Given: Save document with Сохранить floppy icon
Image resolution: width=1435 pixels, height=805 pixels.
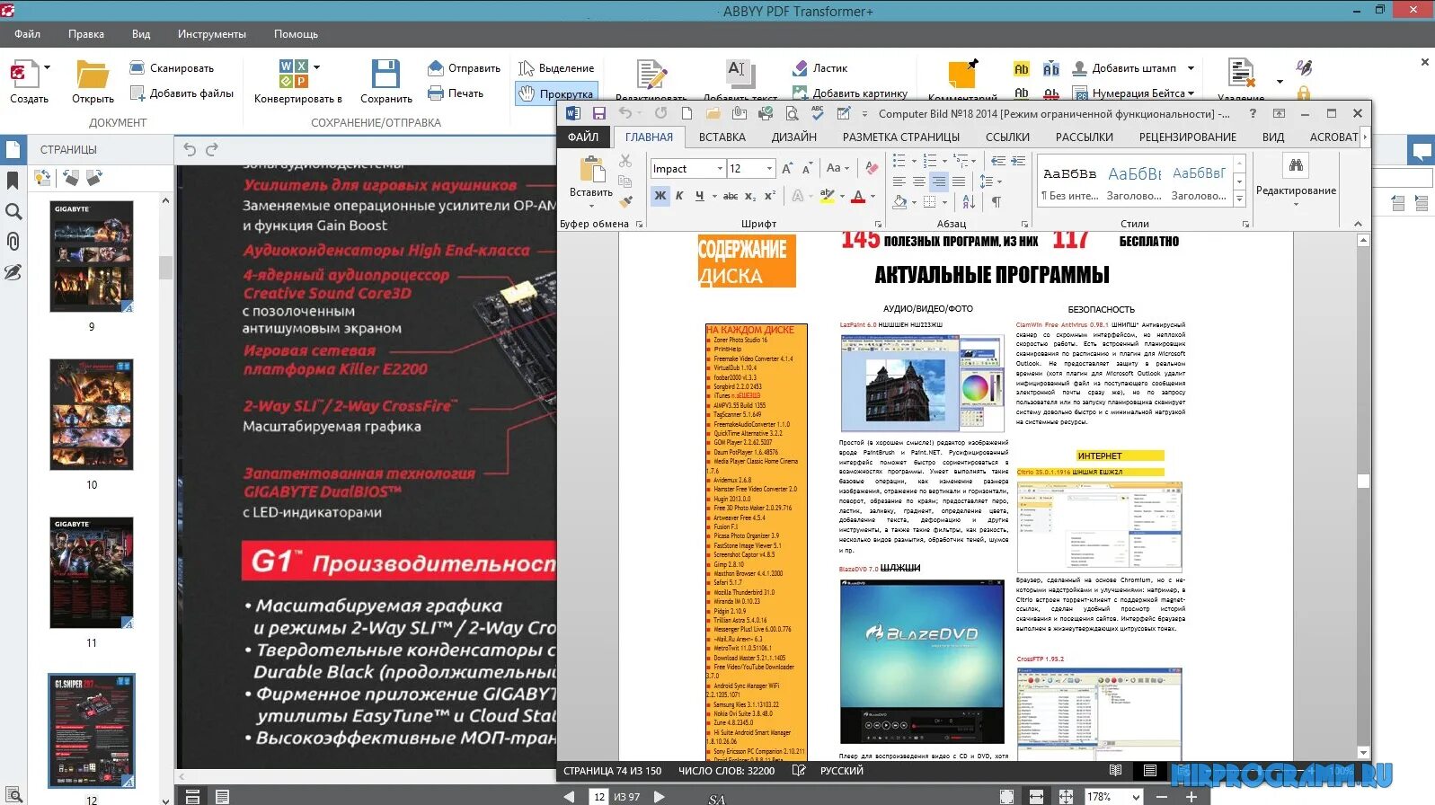Looking at the screenshot, I should tap(385, 75).
